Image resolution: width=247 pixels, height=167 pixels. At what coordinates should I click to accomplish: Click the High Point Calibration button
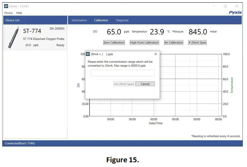click(x=144, y=42)
